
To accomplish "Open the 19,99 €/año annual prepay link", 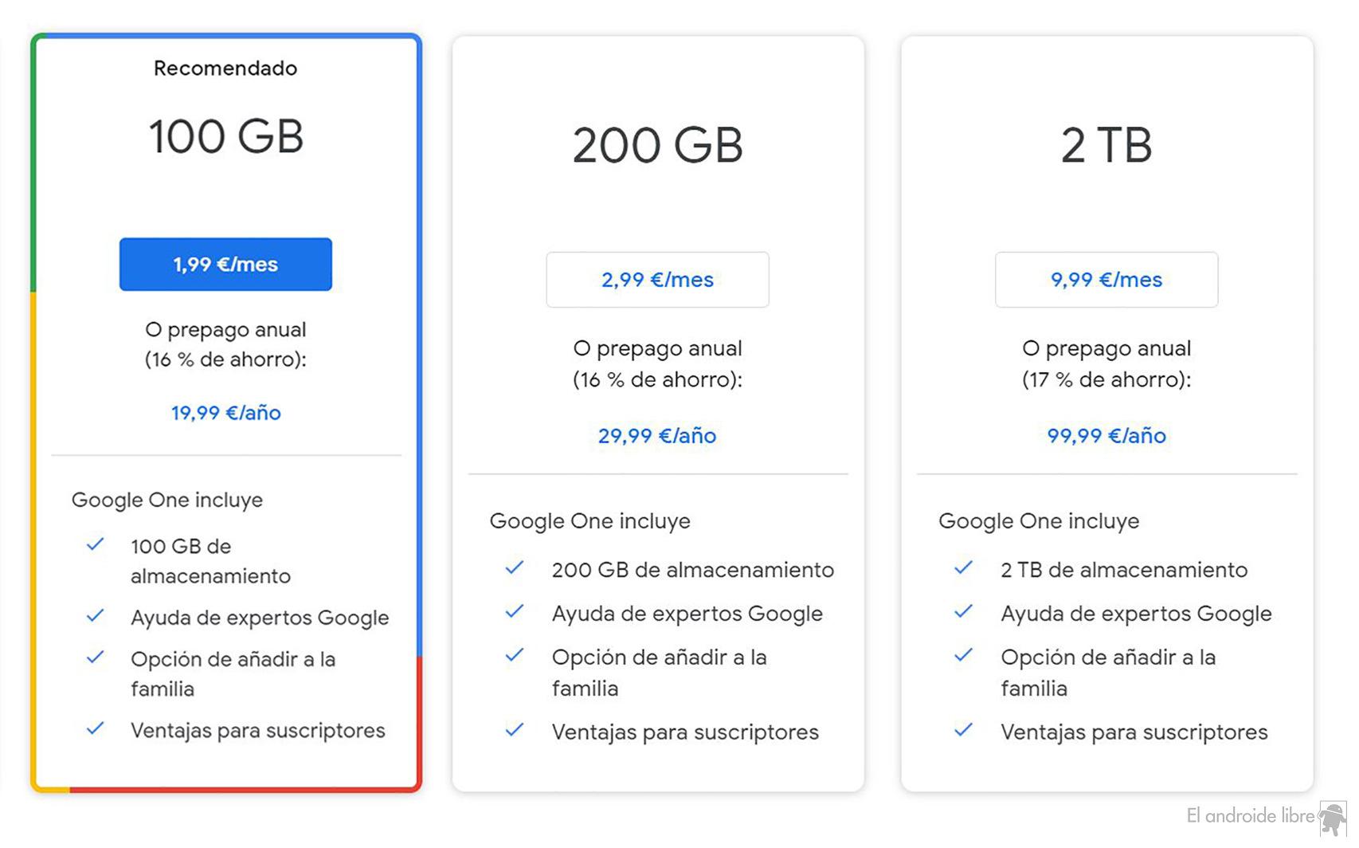I will (x=225, y=412).
